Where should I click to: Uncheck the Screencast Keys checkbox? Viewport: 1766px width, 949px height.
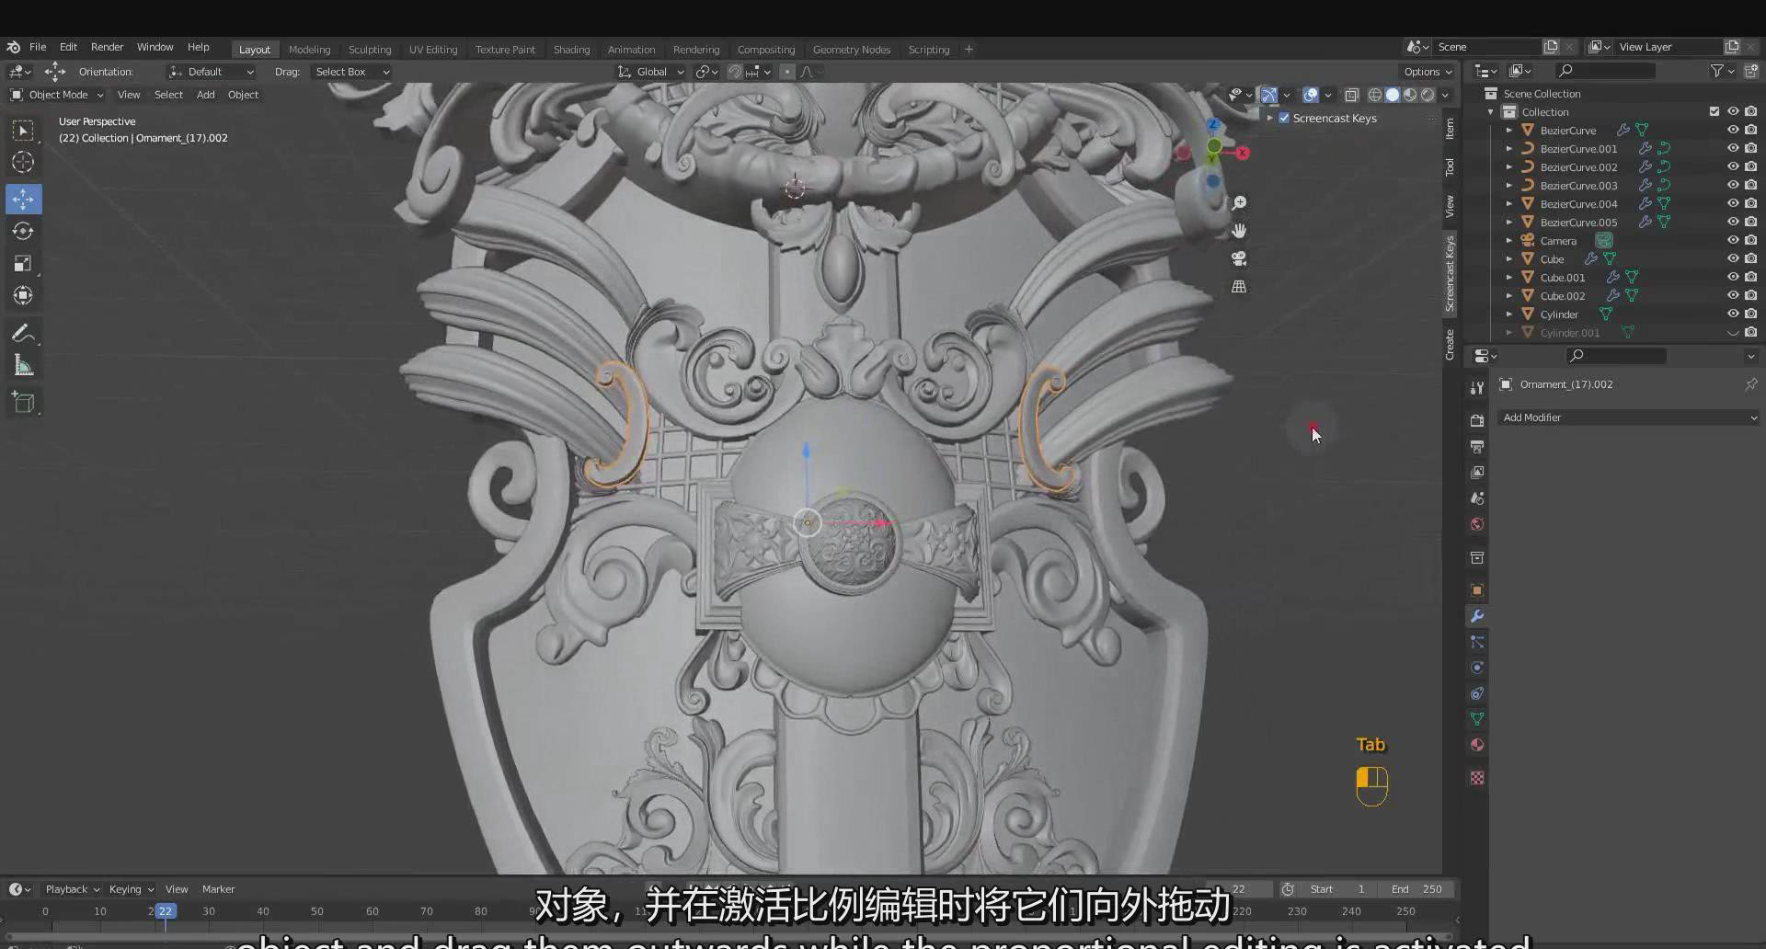(1284, 118)
